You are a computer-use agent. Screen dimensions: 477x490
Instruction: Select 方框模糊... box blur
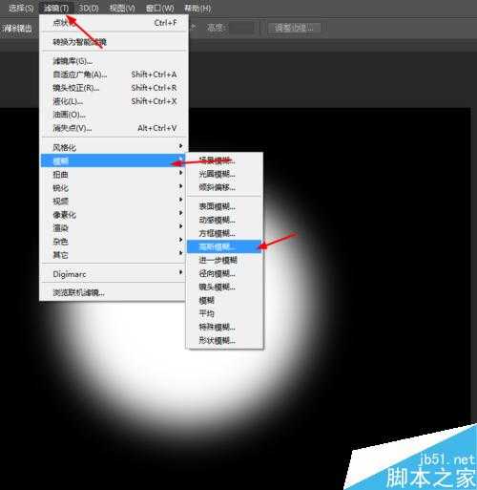(224, 233)
